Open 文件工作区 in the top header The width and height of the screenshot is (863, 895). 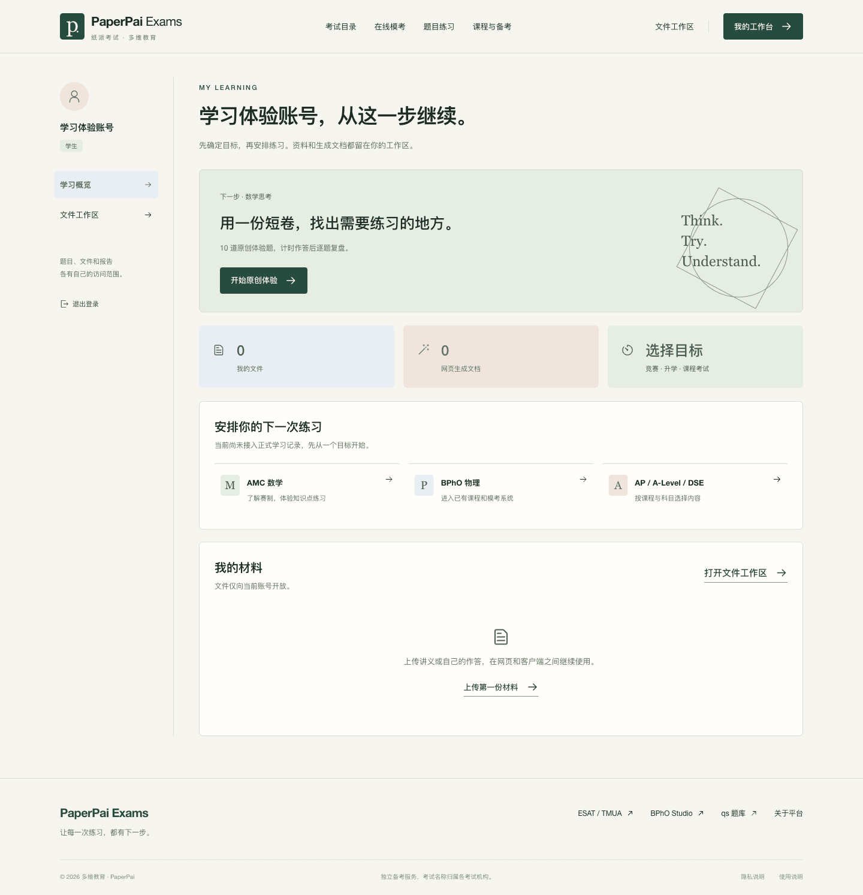pos(674,26)
